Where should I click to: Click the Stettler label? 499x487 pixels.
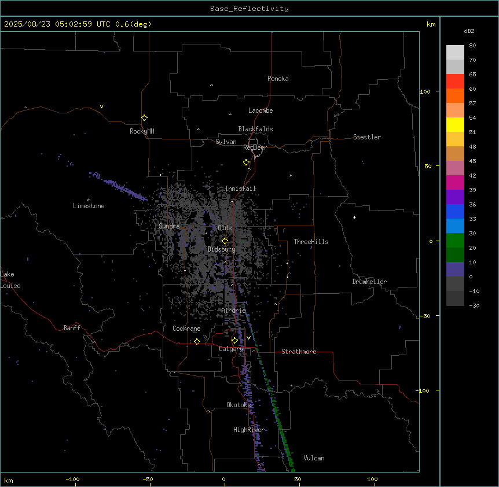367,137
